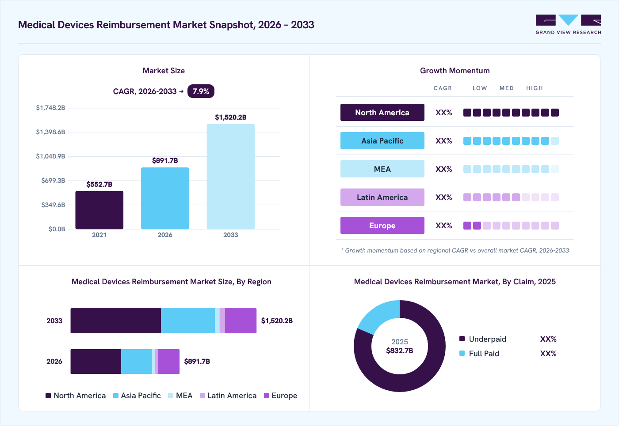Select the Europe region label in Growth Momentum
619x426 pixels.
coord(382,226)
